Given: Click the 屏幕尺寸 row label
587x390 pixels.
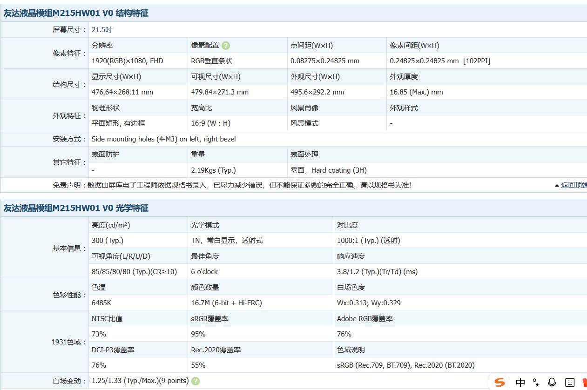Looking at the screenshot, I should coord(70,30).
